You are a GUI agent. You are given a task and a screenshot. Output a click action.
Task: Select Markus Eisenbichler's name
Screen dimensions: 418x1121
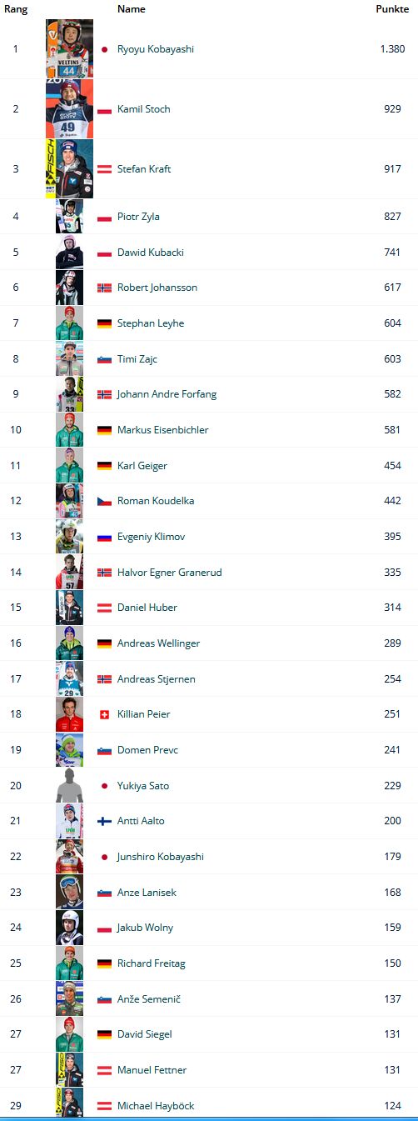click(163, 430)
